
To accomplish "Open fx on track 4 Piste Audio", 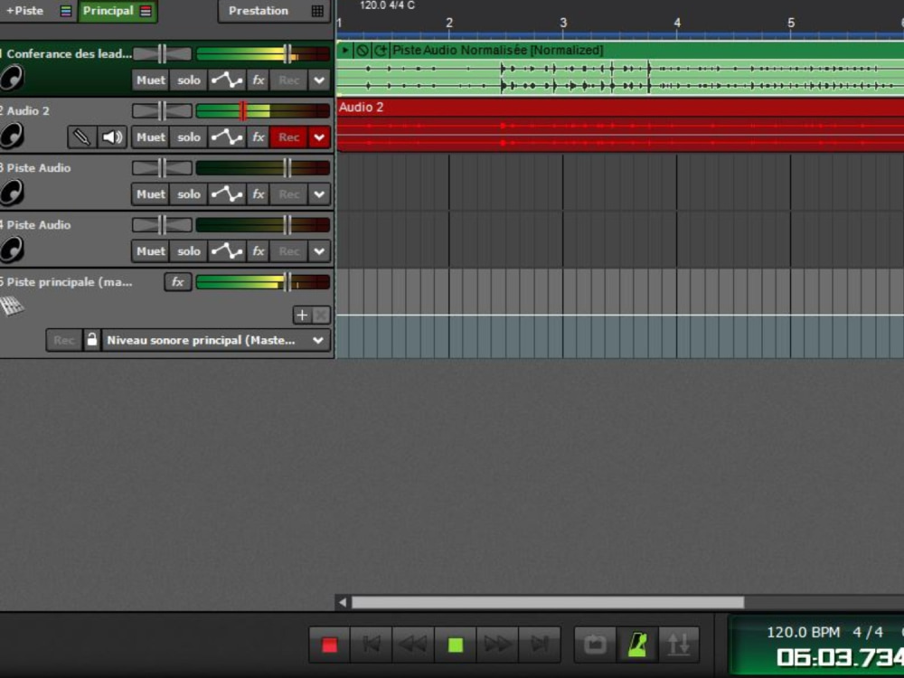I will (x=259, y=251).
